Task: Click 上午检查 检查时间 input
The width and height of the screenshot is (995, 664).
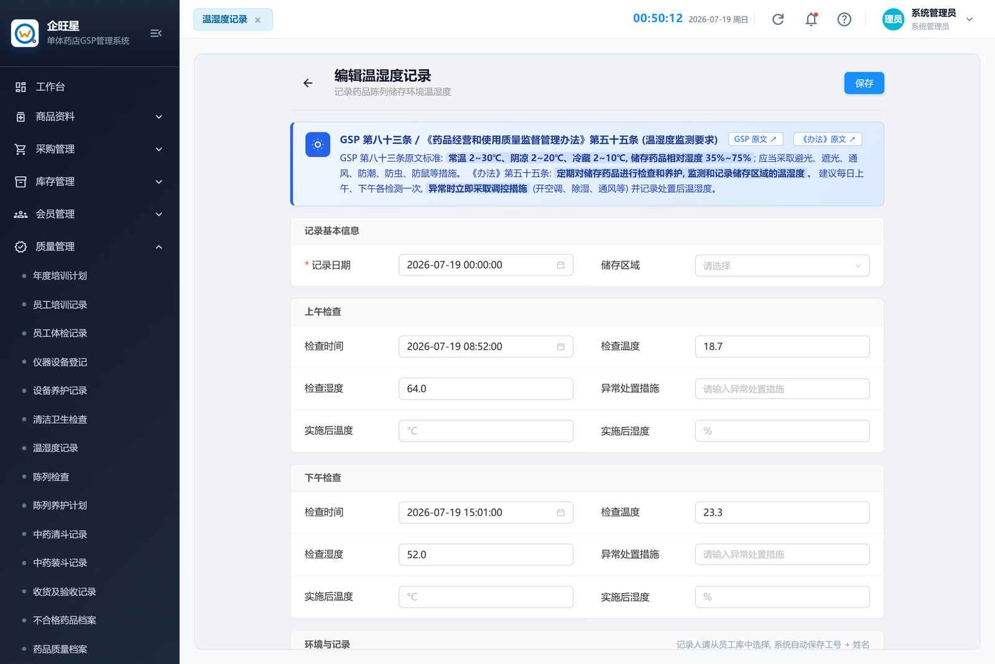Action: [486, 347]
